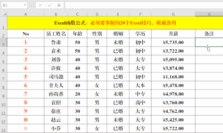Click the 员工姓名 header cell
The height and width of the screenshot is (133, 223).
(x=56, y=34)
